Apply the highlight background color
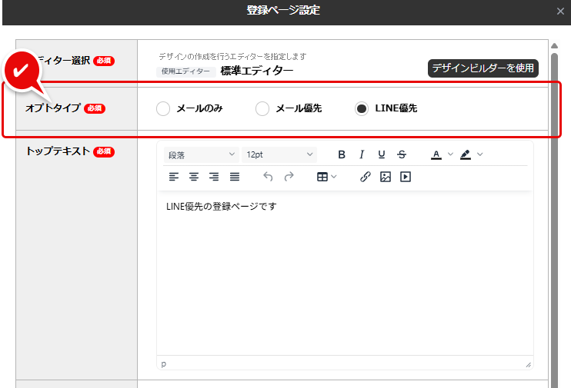Screen dimensions: 571x388 [466, 154]
